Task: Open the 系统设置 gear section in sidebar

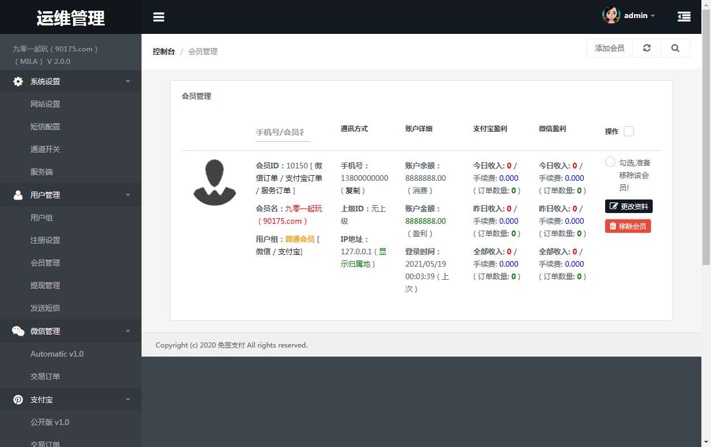Action: 16,81
